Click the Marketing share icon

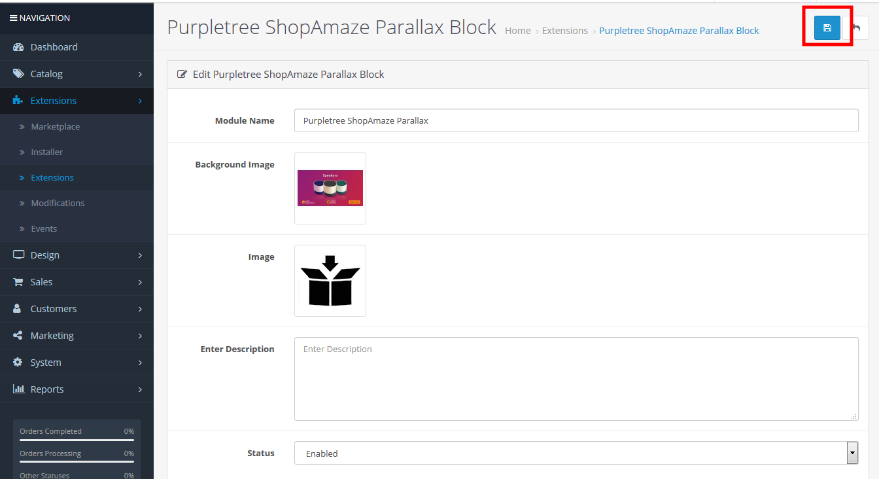(18, 336)
